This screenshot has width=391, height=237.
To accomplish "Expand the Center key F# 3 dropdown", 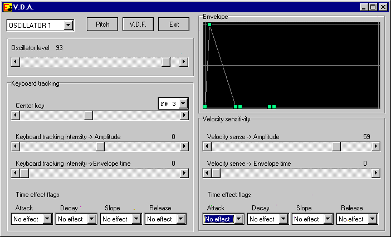I will (x=183, y=103).
